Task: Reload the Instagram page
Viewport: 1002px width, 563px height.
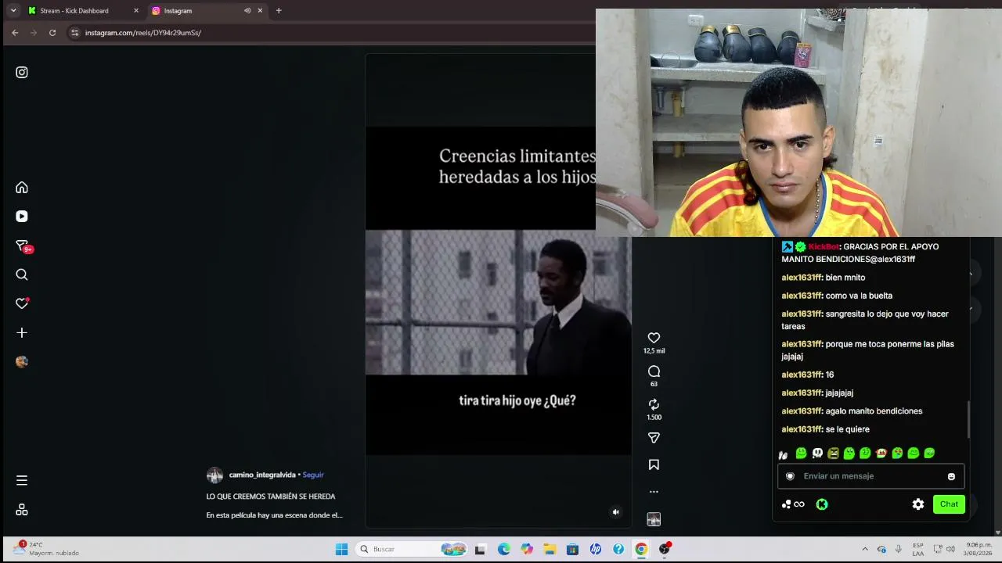Action: point(52,33)
